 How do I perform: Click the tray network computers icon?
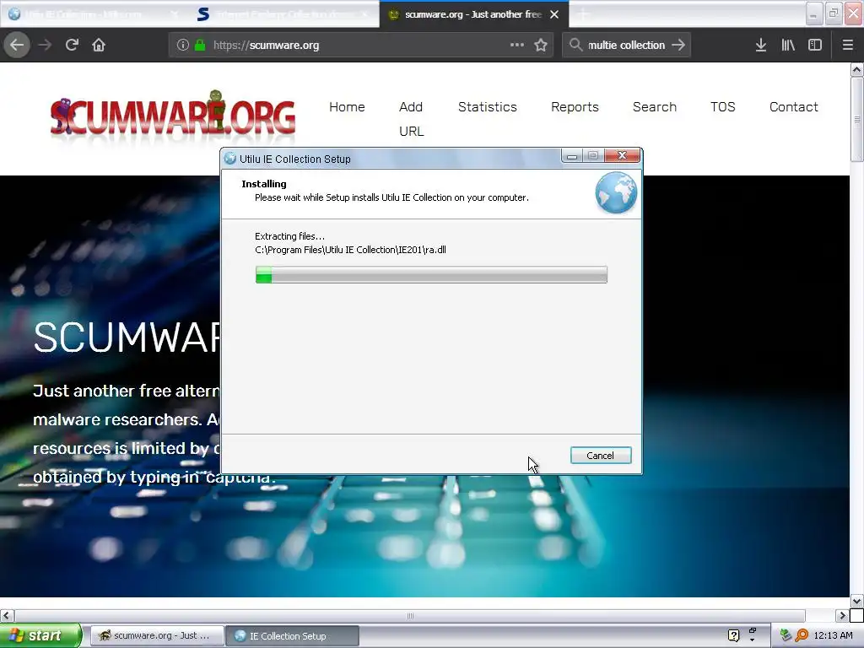point(786,635)
